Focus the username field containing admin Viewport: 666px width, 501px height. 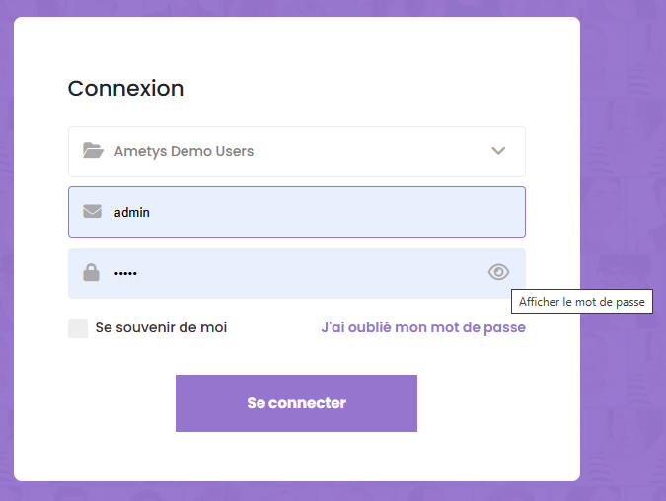click(297, 212)
